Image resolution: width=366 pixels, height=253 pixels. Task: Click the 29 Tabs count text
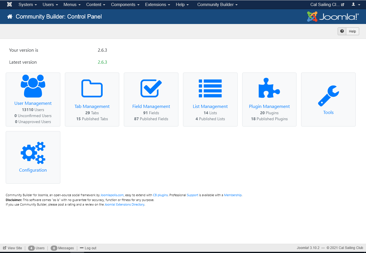click(92, 113)
